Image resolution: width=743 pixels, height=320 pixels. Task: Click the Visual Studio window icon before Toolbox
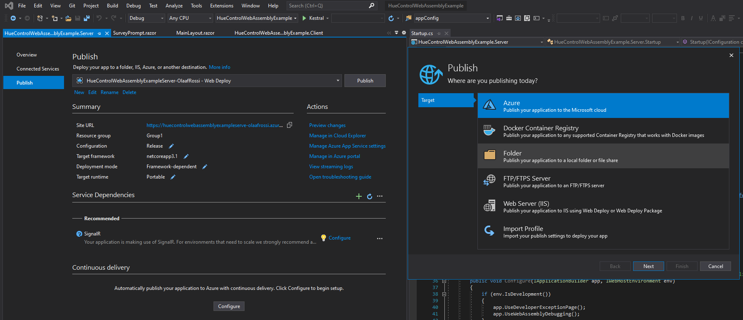500,18
